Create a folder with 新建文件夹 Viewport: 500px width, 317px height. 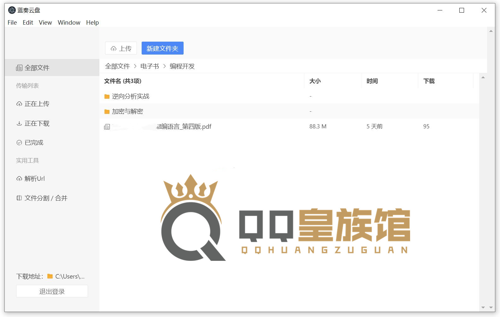[162, 48]
